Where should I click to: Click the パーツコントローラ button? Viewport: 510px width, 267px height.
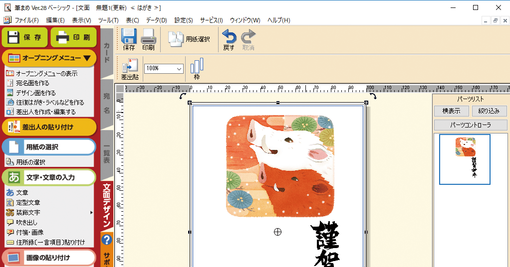click(470, 125)
